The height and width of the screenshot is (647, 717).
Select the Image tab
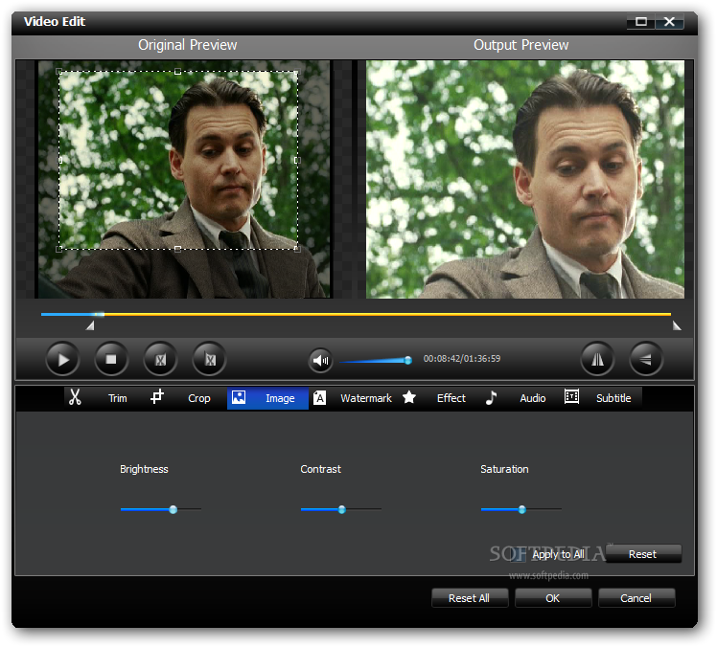pyautogui.click(x=268, y=398)
